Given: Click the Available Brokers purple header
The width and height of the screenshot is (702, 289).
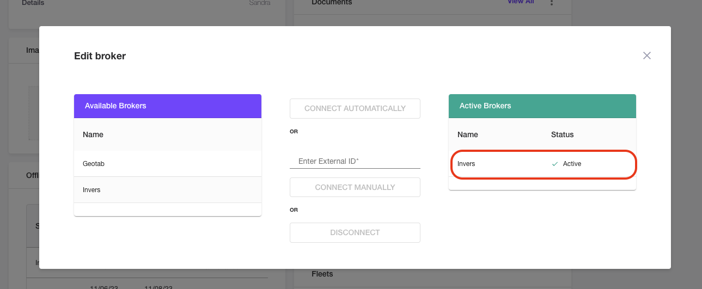Looking at the screenshot, I should 168,106.
